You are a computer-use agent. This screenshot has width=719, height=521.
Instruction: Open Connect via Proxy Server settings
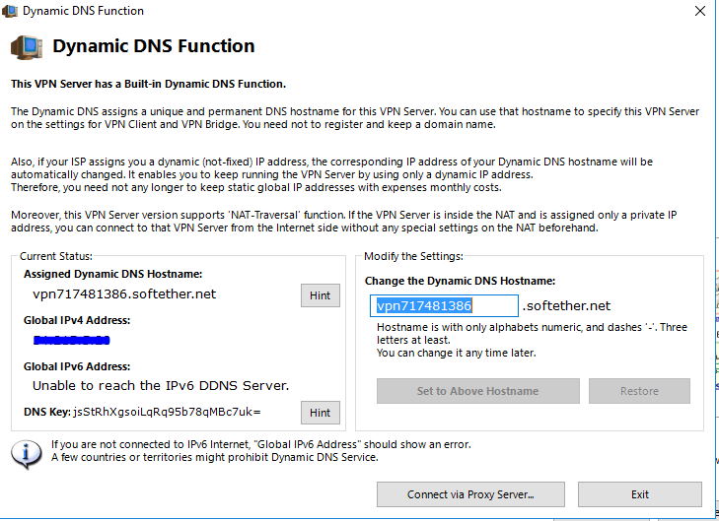[x=470, y=494]
